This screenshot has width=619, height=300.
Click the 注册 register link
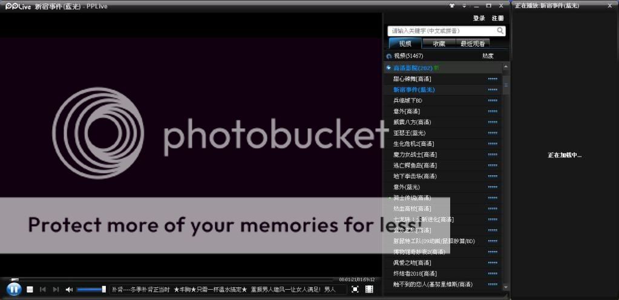pos(497,18)
